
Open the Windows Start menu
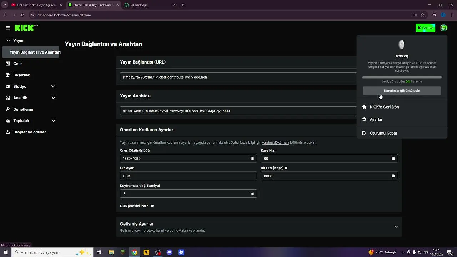[x=5, y=252]
